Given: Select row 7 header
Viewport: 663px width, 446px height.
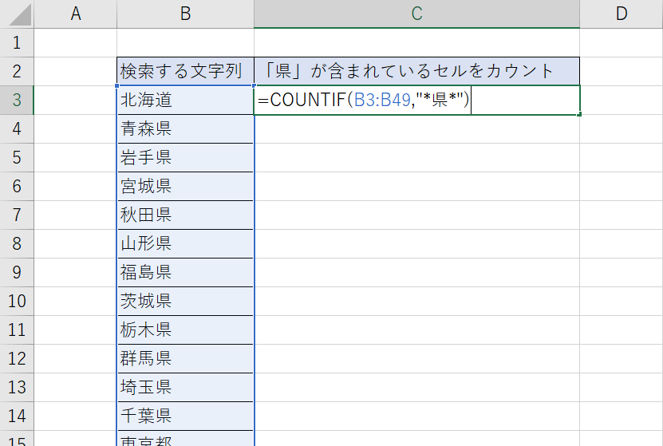Looking at the screenshot, I should point(17,215).
